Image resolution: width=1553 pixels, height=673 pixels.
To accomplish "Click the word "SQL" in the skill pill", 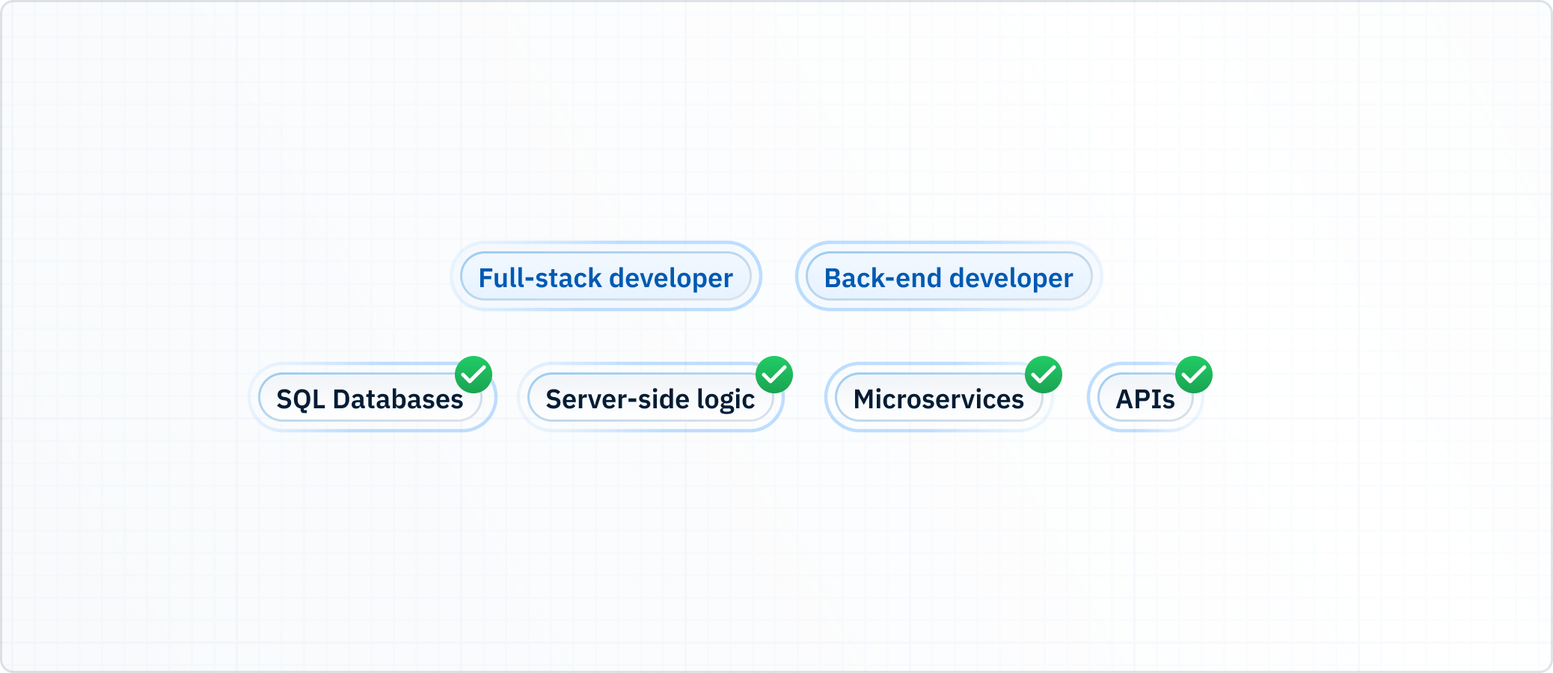I will tap(300, 400).
